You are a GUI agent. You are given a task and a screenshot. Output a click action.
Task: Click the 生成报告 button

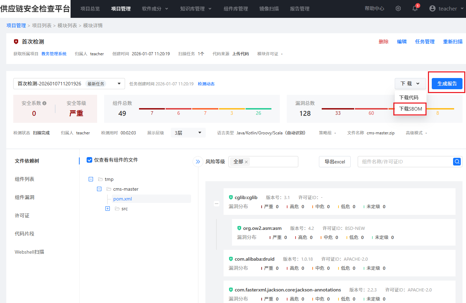447,84
